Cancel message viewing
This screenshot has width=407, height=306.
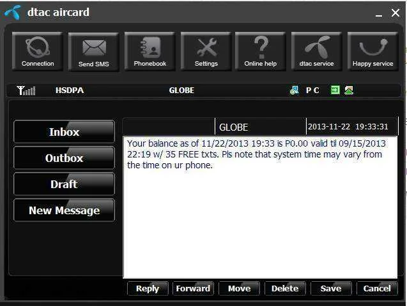click(x=377, y=288)
